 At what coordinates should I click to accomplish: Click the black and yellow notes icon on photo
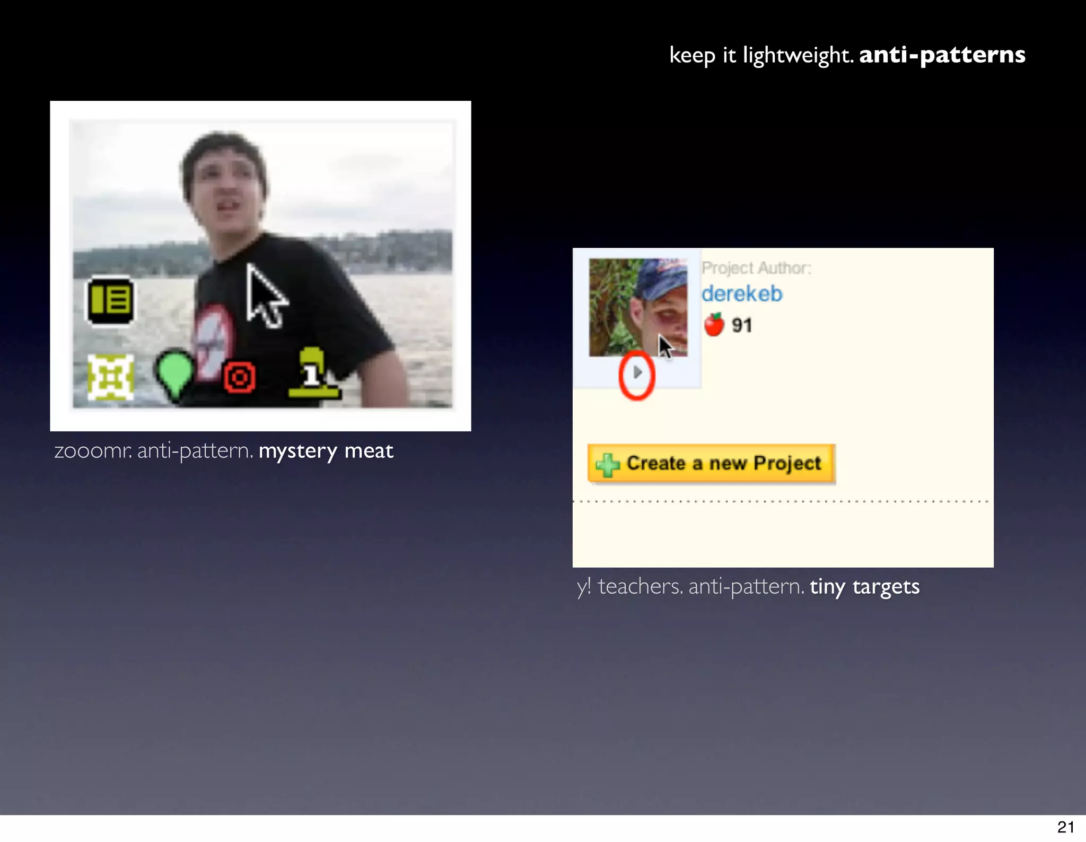point(110,301)
